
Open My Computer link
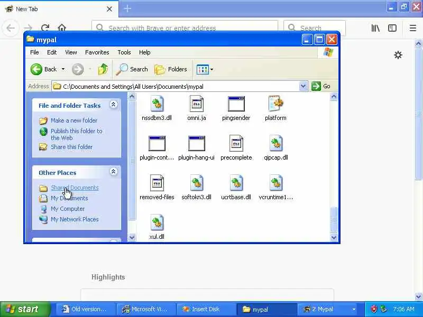pyautogui.click(x=68, y=209)
